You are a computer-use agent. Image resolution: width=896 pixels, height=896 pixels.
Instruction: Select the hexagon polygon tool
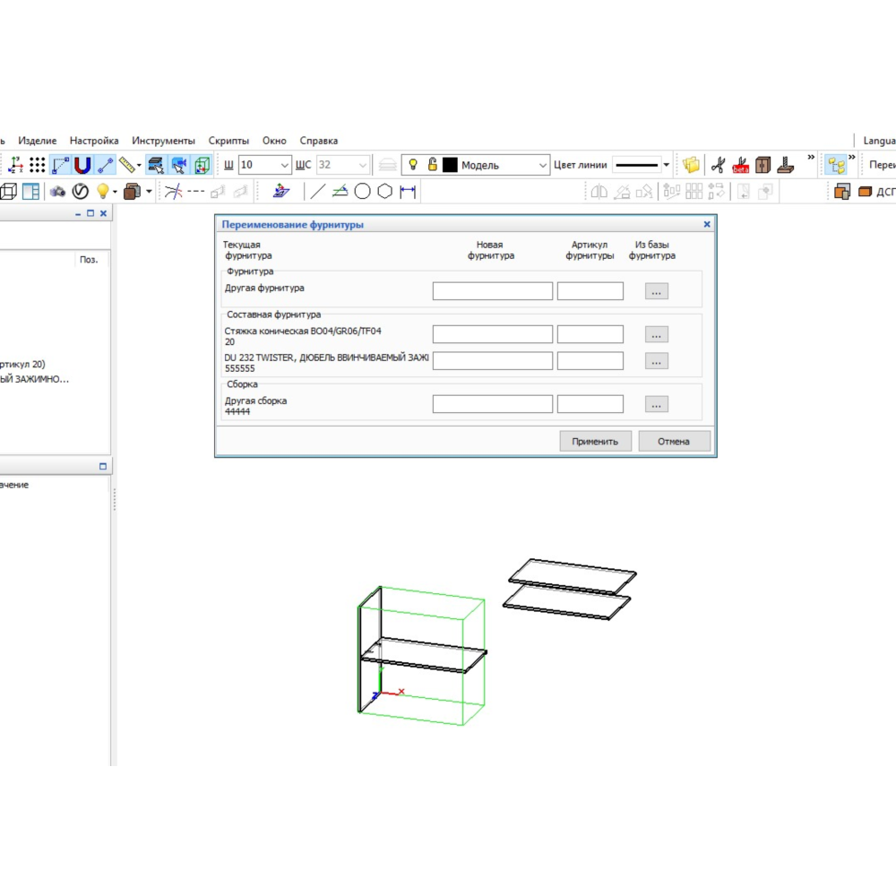(x=384, y=192)
